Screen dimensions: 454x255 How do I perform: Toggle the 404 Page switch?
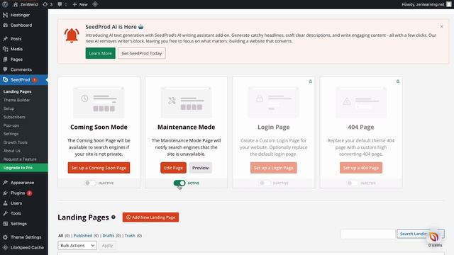click(352, 183)
